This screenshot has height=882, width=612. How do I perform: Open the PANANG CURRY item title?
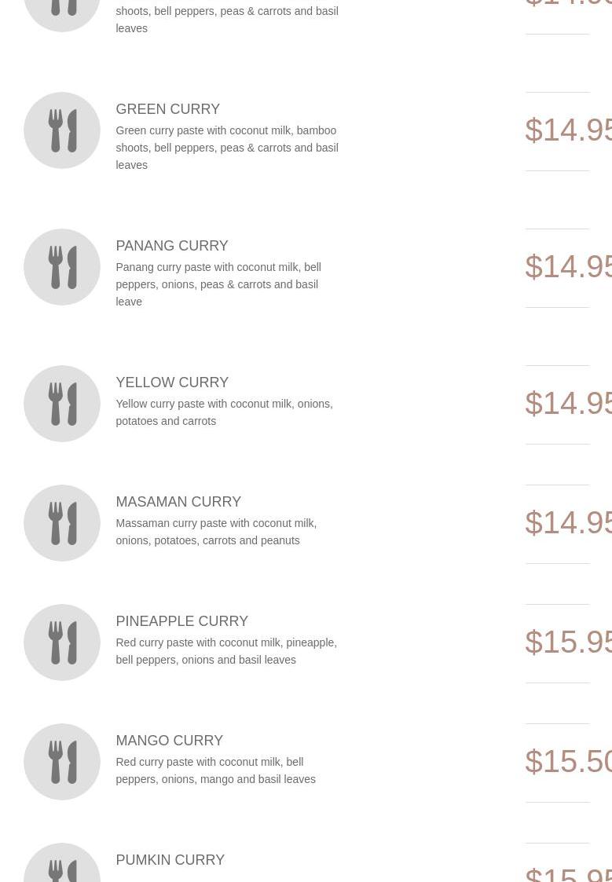pyautogui.click(x=171, y=246)
